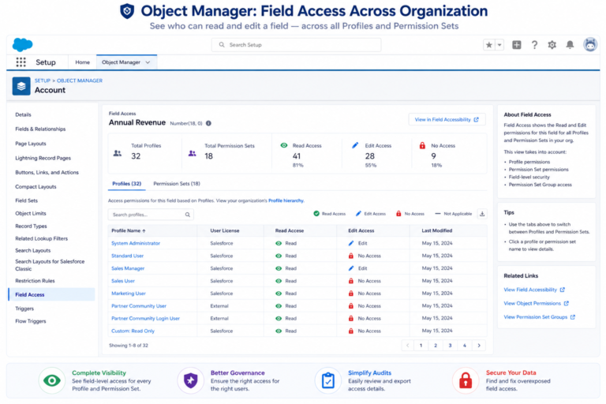Viewport: 606px width, 404px height.
Task: Focus the Search Setup field
Action: (x=296, y=45)
